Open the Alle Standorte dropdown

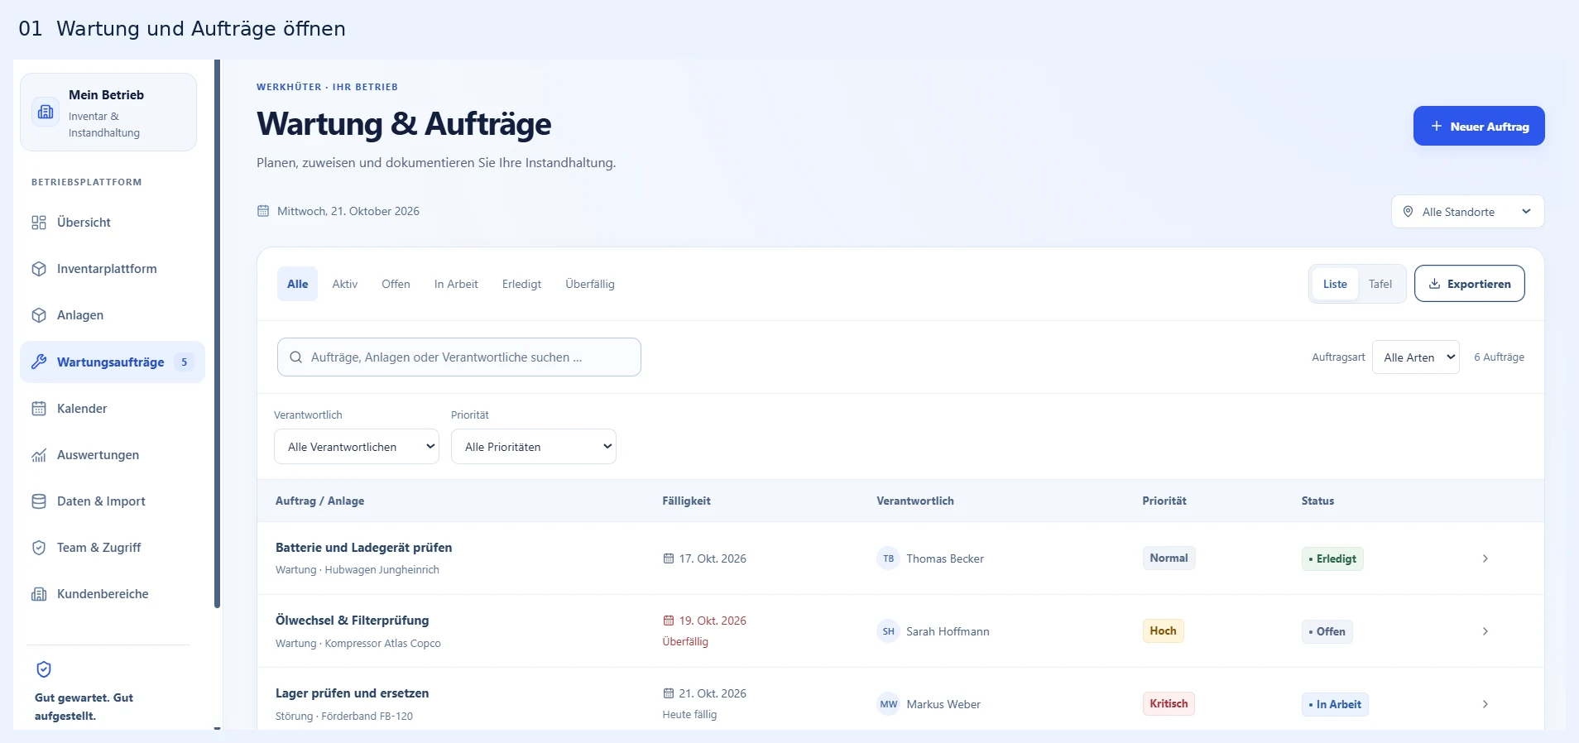[x=1468, y=212]
